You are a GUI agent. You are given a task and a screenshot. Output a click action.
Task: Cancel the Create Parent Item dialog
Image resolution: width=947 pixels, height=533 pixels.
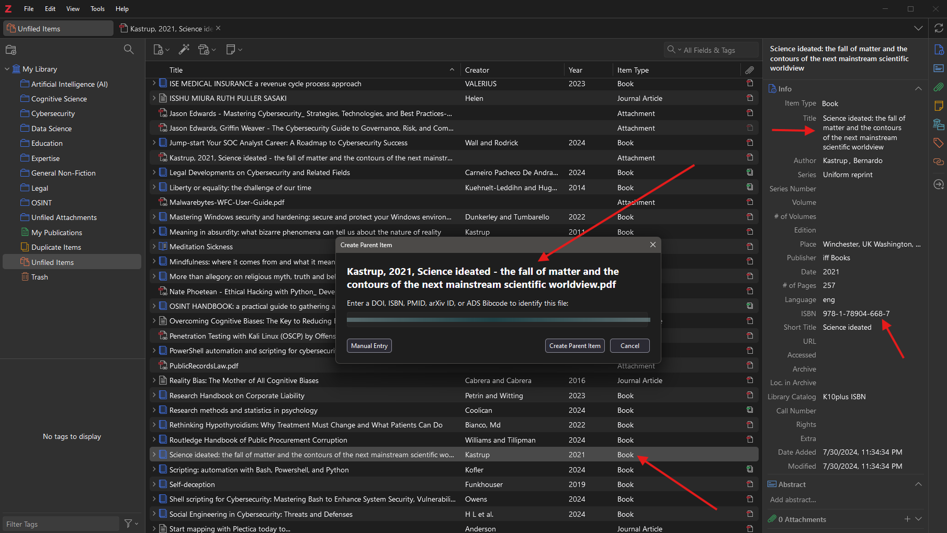(630, 345)
